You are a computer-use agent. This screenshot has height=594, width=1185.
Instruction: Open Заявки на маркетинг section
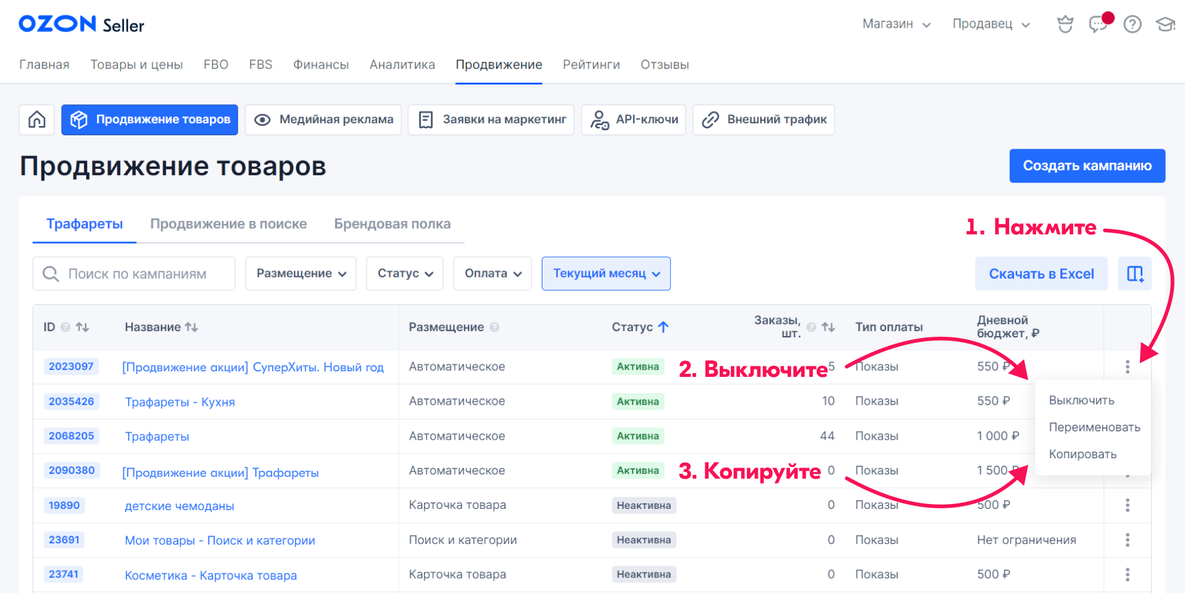(491, 120)
